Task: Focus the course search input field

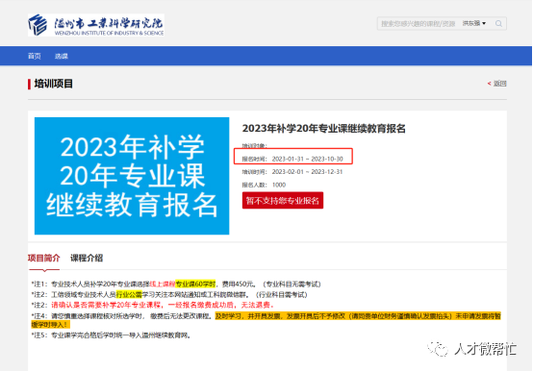Action: pos(419,23)
